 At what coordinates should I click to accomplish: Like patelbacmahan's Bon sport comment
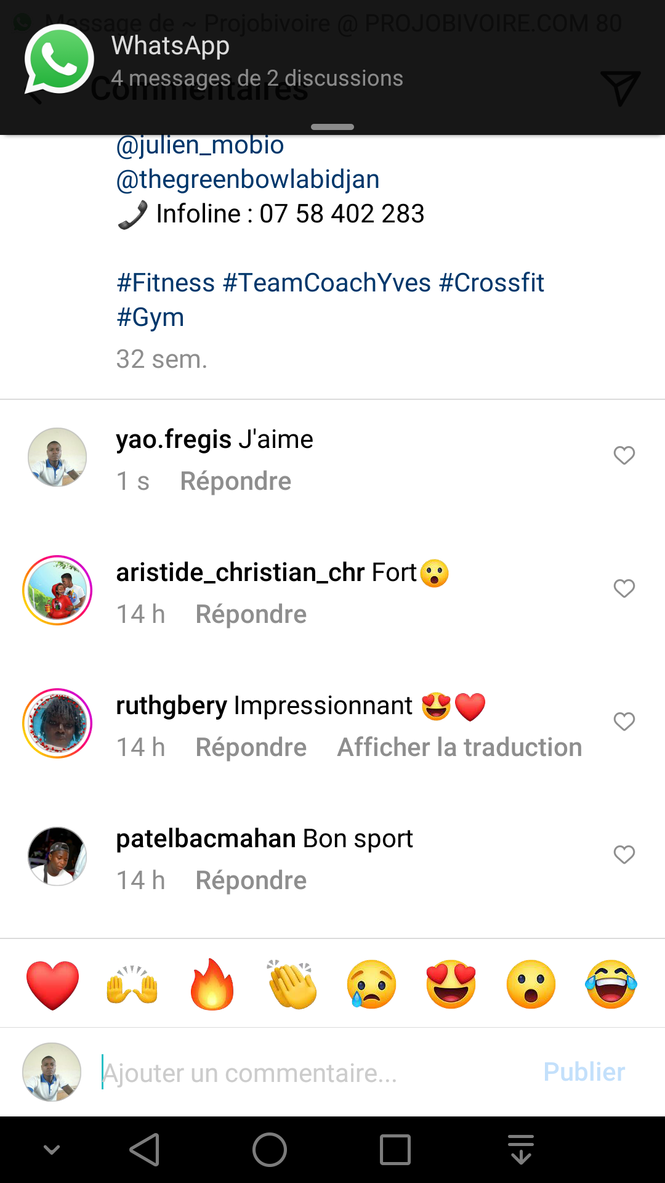point(624,855)
